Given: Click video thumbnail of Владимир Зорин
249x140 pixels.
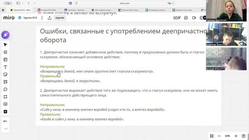Looking at the screenshot, I should pos(226,34).
